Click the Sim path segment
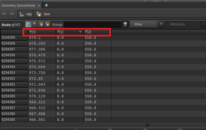The image size is (206, 130). point(47,14)
